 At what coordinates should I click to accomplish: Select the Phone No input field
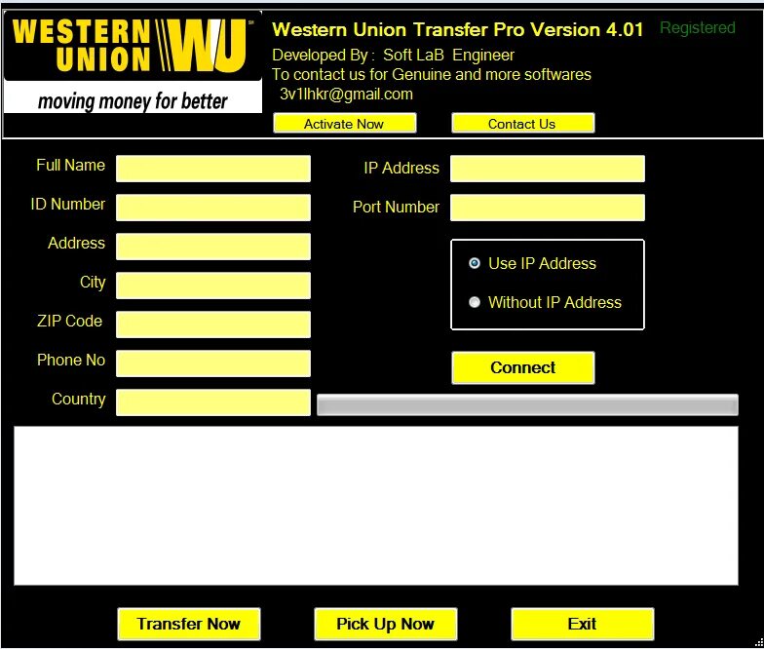tap(212, 363)
